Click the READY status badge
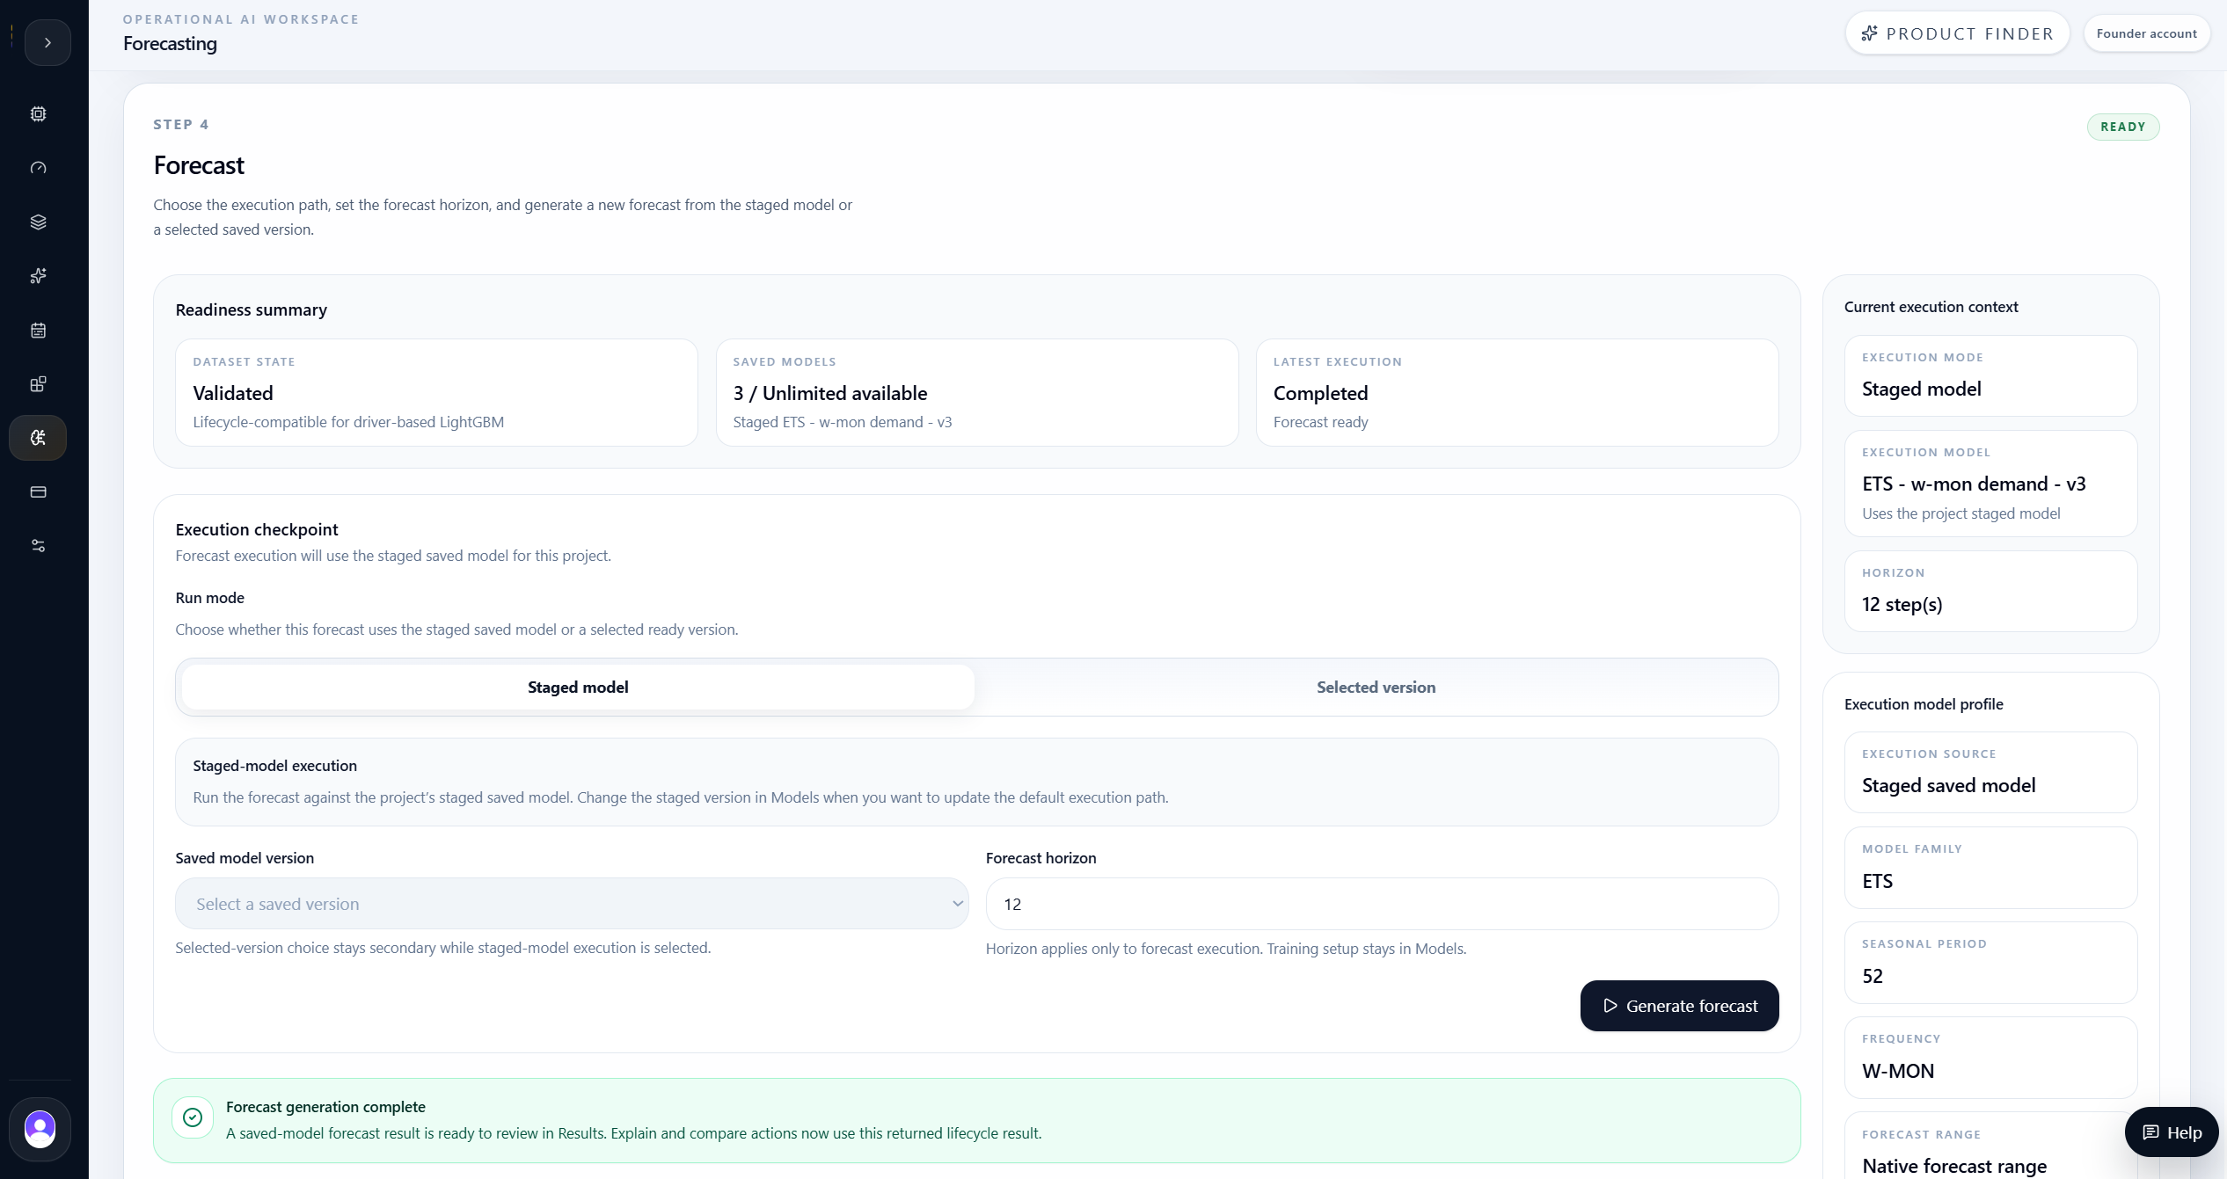Viewport: 2227px width, 1179px height. point(2122,127)
